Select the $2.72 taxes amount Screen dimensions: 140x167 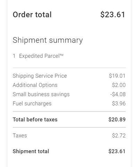coord(119,136)
